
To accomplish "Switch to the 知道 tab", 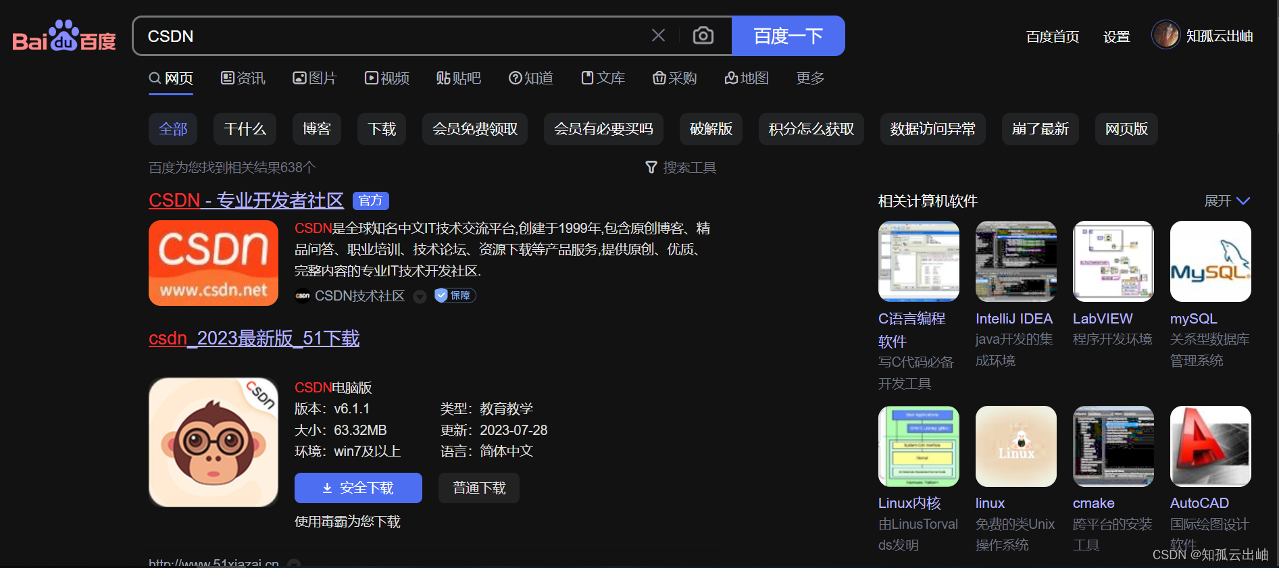I will click(x=531, y=78).
